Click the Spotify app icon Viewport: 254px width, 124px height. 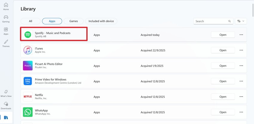28,35
